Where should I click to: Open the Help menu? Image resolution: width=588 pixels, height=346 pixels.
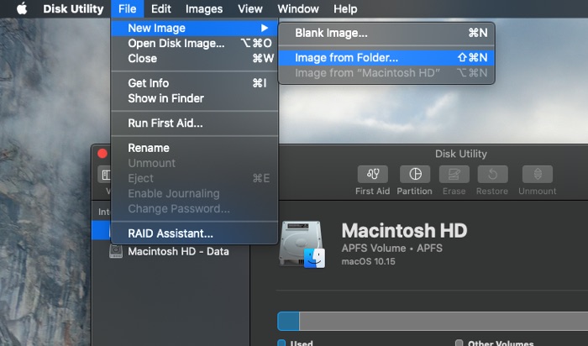pyautogui.click(x=345, y=8)
